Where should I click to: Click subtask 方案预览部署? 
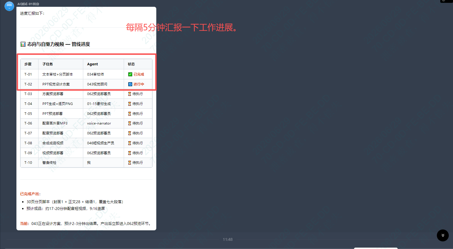[x=53, y=94]
